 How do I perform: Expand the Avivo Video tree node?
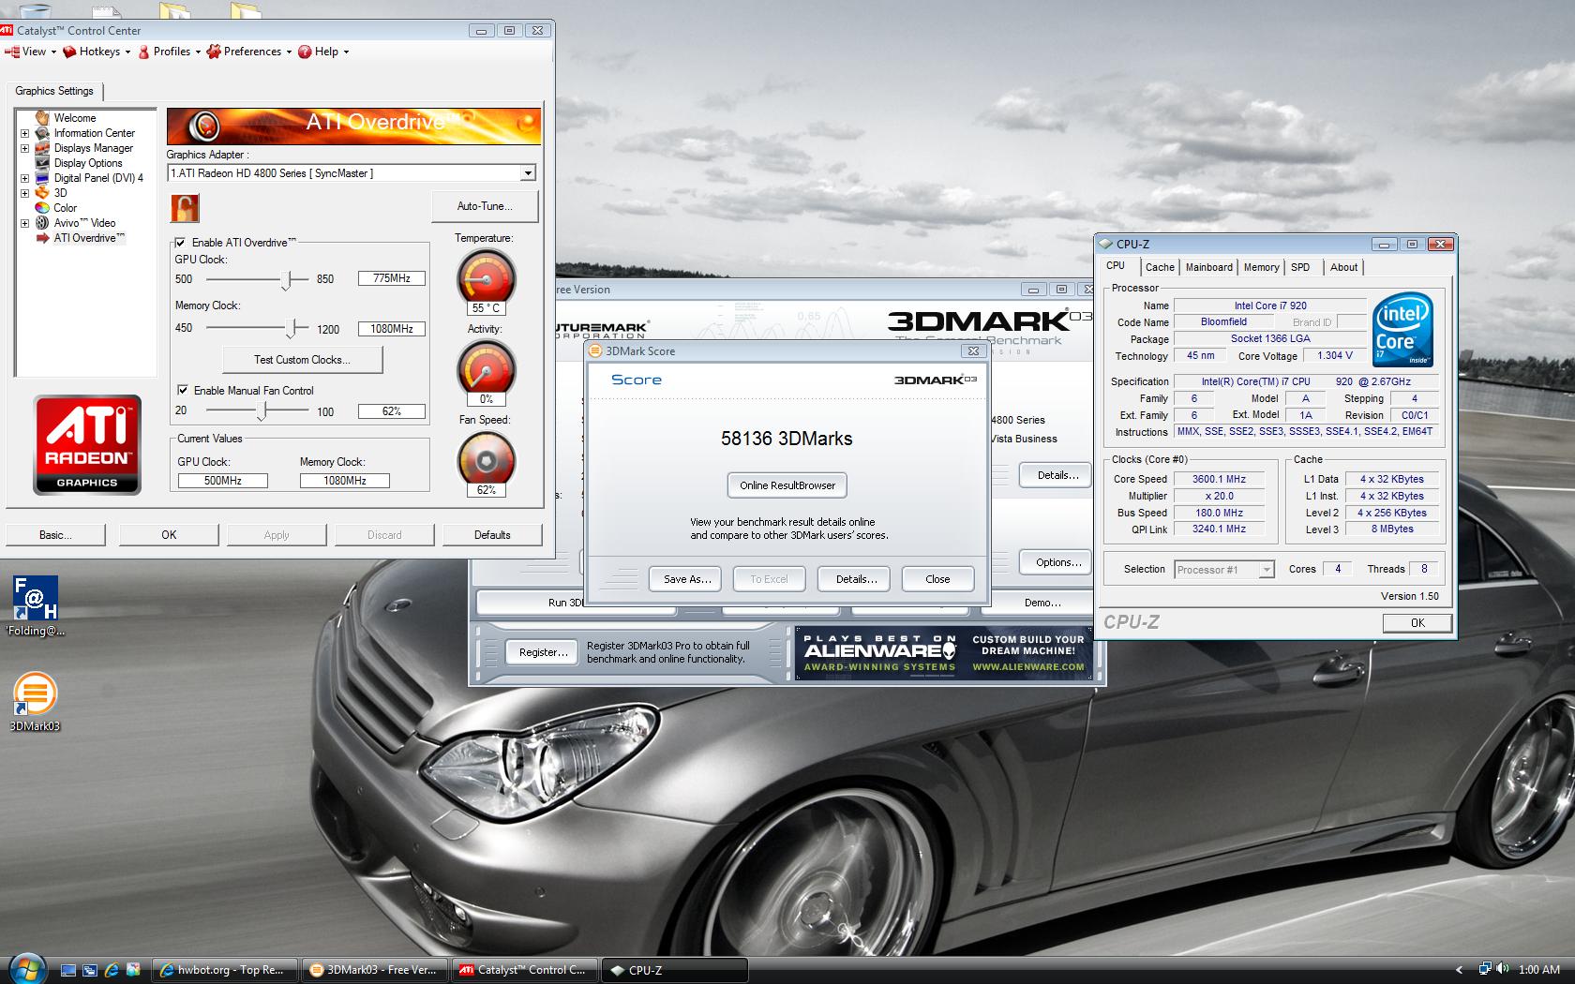(x=24, y=223)
